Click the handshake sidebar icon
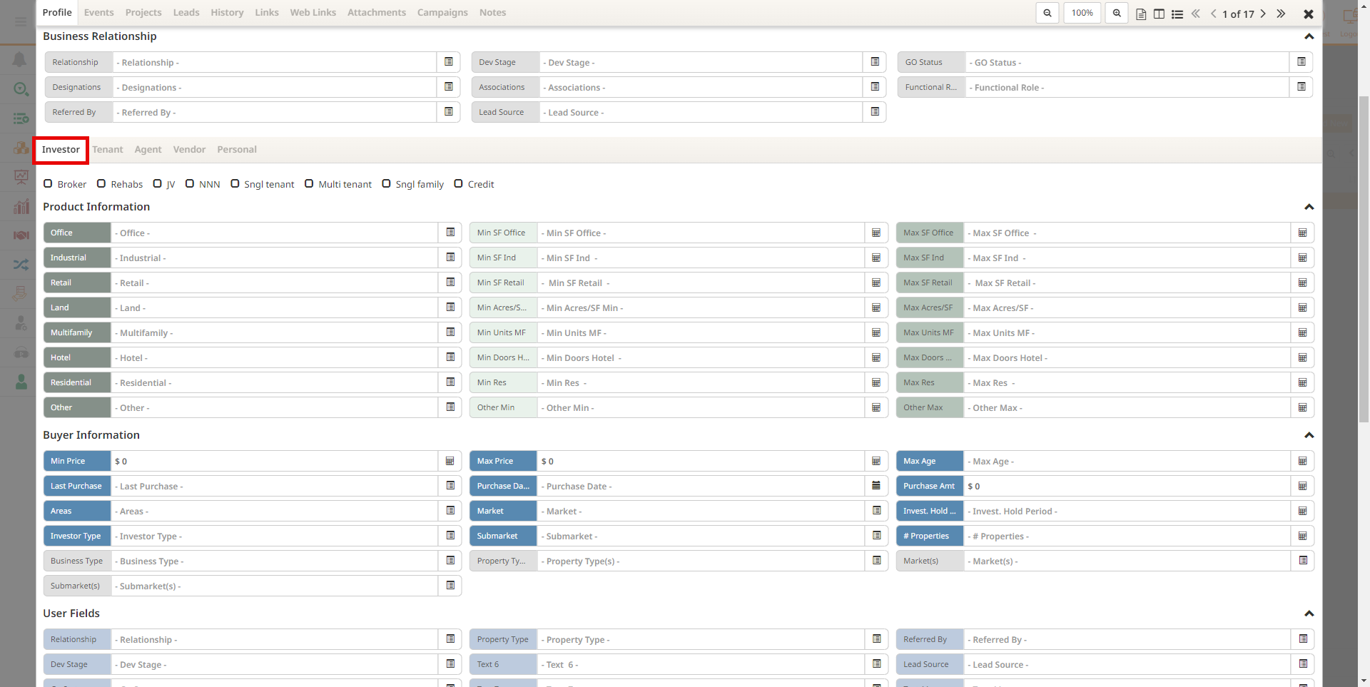The width and height of the screenshot is (1370, 687). pos(20,235)
